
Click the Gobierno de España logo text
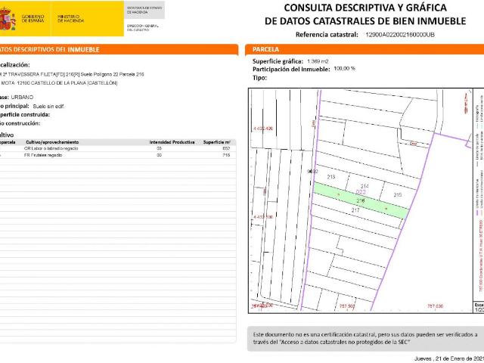coord(34,18)
